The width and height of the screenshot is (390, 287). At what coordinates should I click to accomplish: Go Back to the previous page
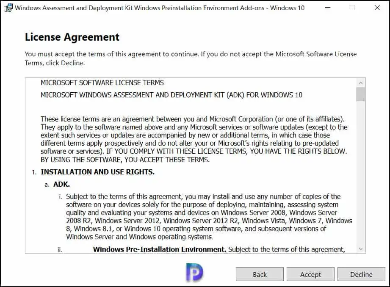pos(260,274)
